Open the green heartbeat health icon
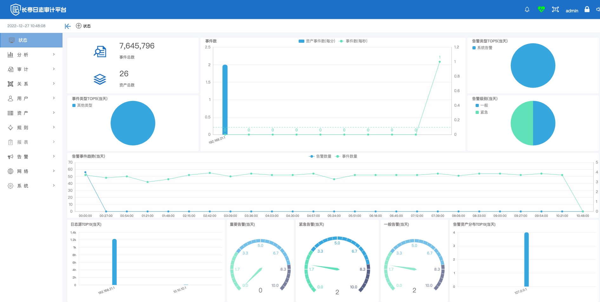The height and width of the screenshot is (302, 600). coord(541,9)
